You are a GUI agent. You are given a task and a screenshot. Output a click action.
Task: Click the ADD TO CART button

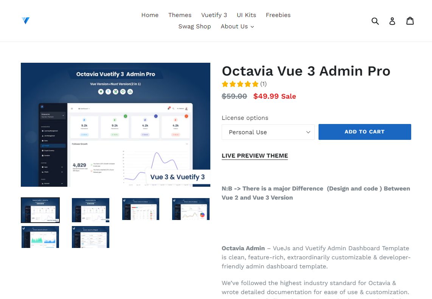pyautogui.click(x=365, y=132)
